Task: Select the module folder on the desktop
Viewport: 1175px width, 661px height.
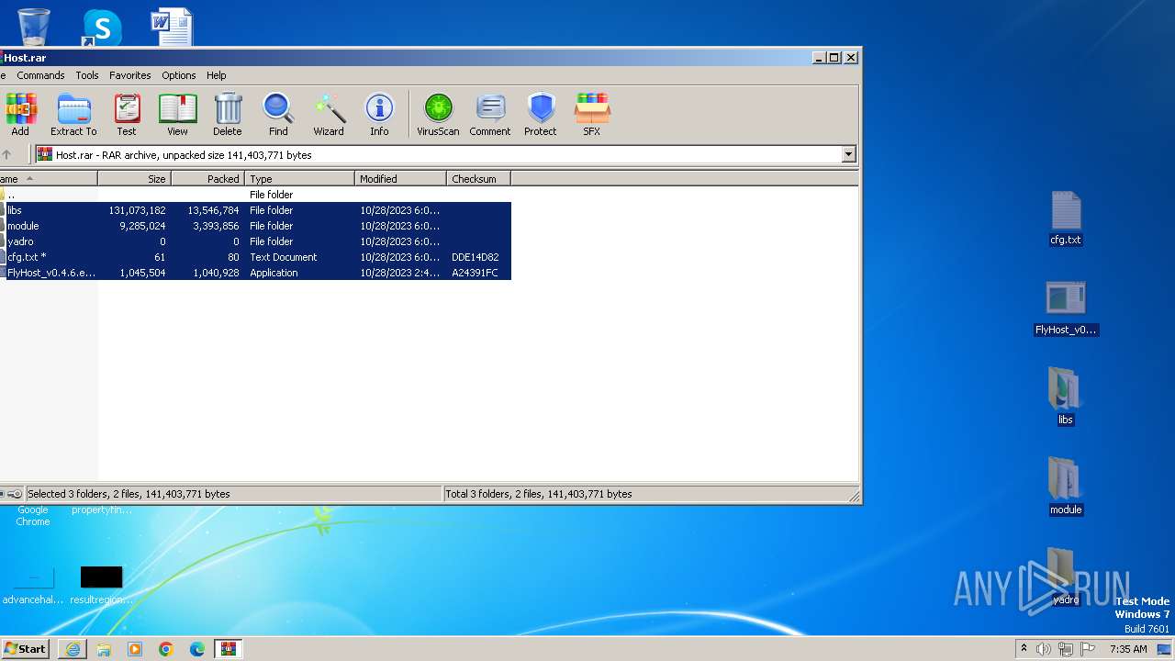Action: (1066, 487)
